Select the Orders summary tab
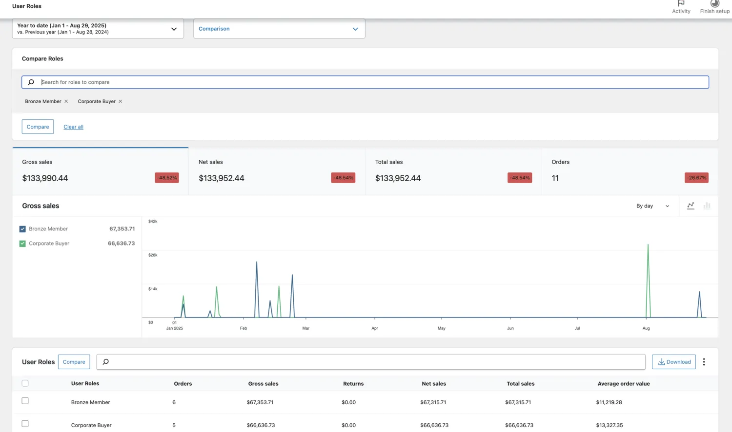732x432 pixels. [630, 171]
